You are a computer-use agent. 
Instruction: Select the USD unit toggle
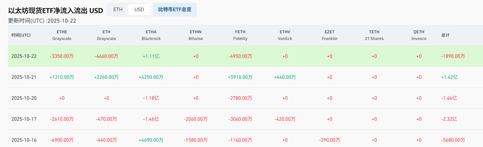pos(139,10)
